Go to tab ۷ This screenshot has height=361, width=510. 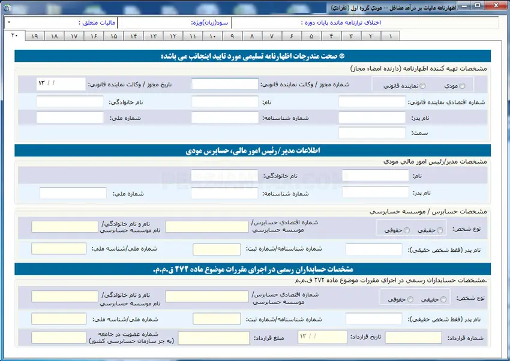click(272, 36)
